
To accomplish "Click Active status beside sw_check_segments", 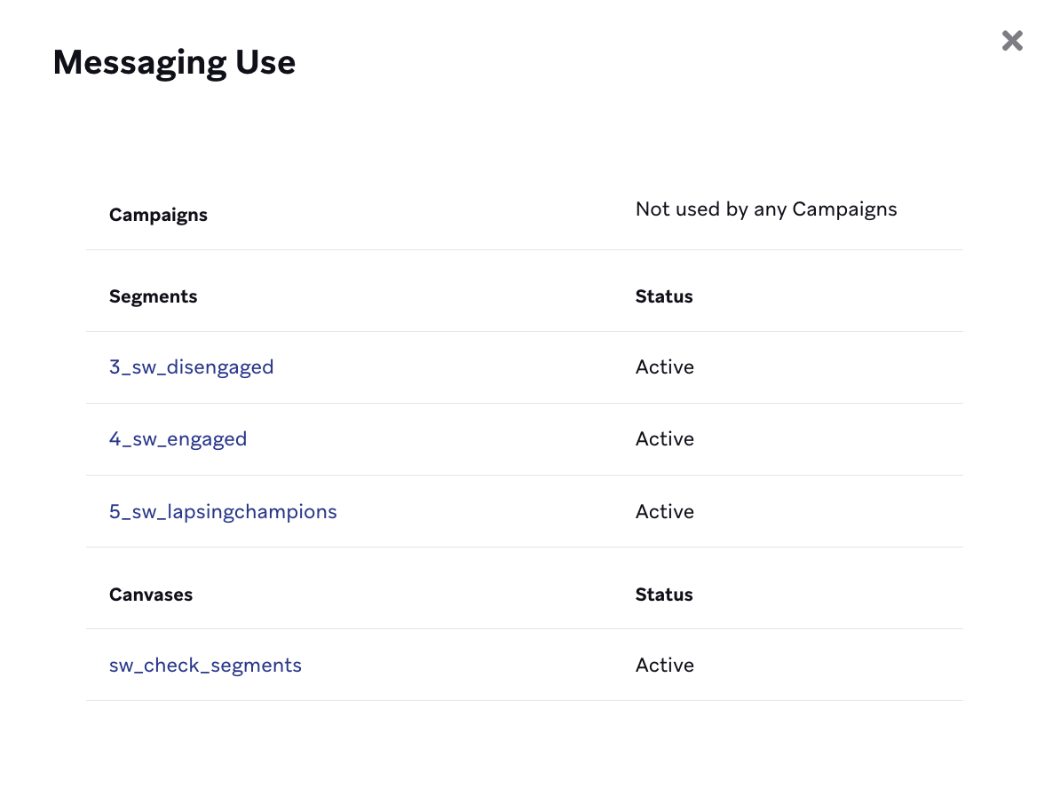I will 664,666.
